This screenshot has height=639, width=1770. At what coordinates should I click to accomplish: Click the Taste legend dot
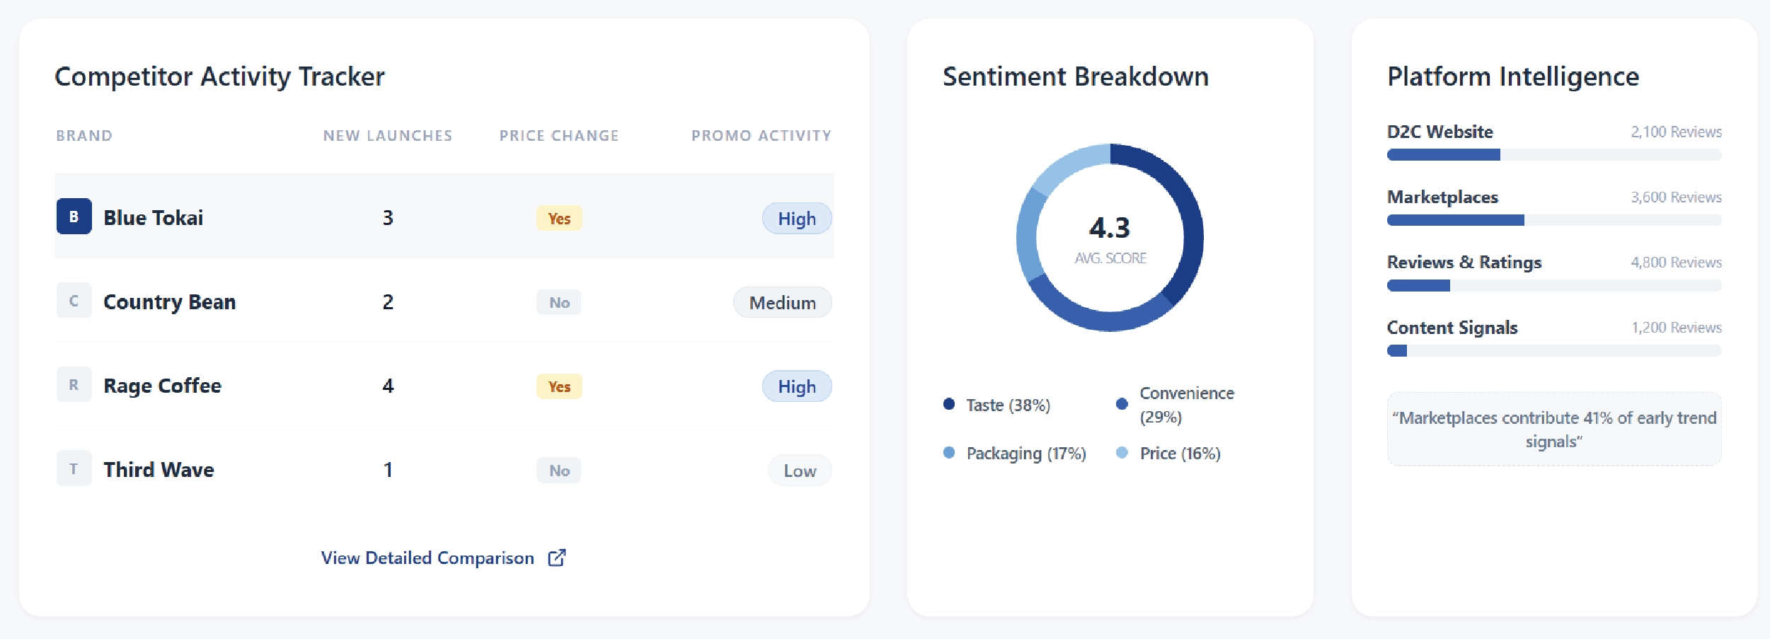[949, 404]
